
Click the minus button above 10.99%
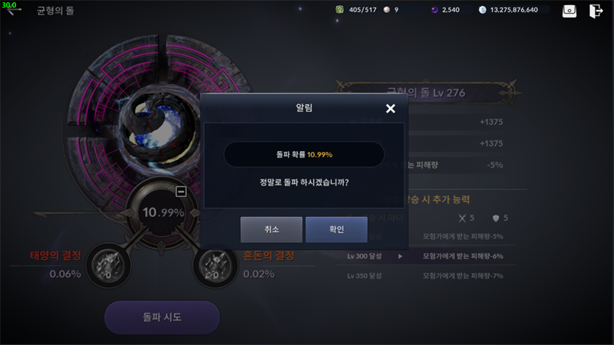[x=181, y=191]
